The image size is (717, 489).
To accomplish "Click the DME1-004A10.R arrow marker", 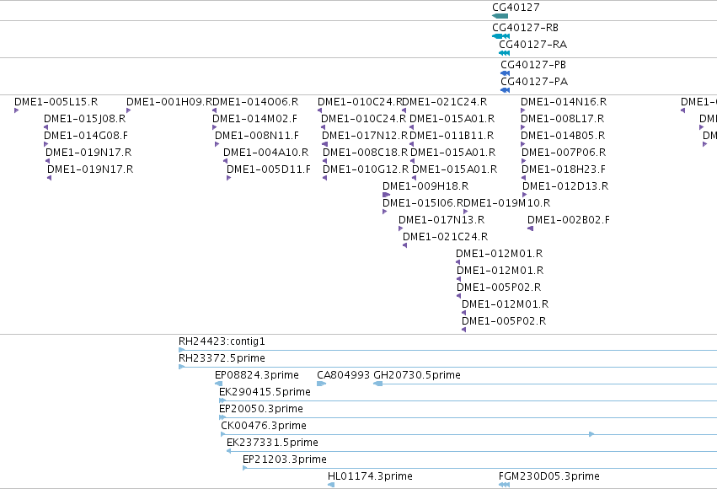I will [225, 161].
